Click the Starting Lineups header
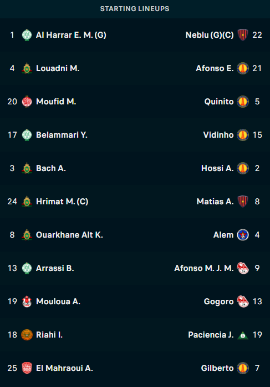Screen dimensions: 270x387 click(x=135, y=9)
